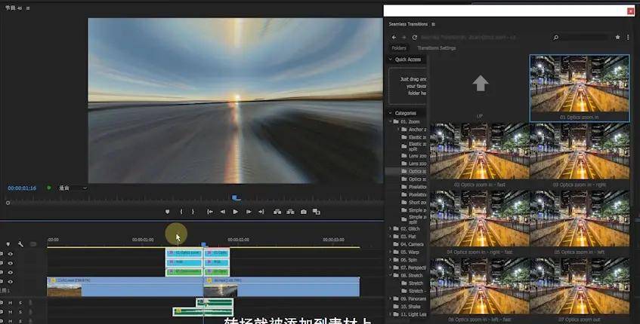Toggle eye on the main video track
The width and height of the screenshot is (640, 324).
[11, 282]
